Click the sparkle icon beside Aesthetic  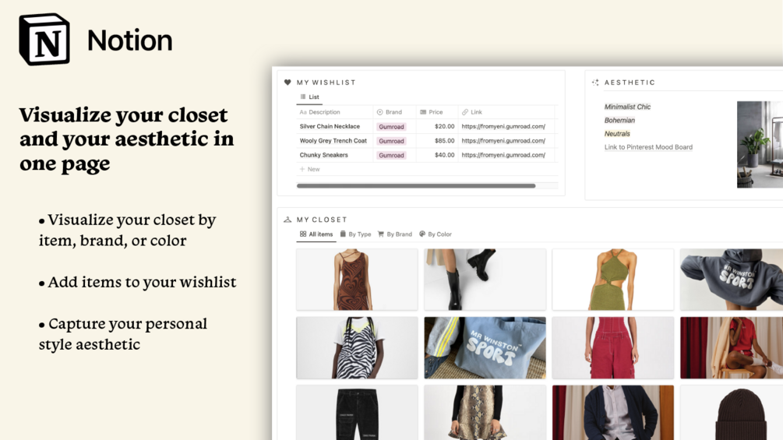pyautogui.click(x=595, y=83)
